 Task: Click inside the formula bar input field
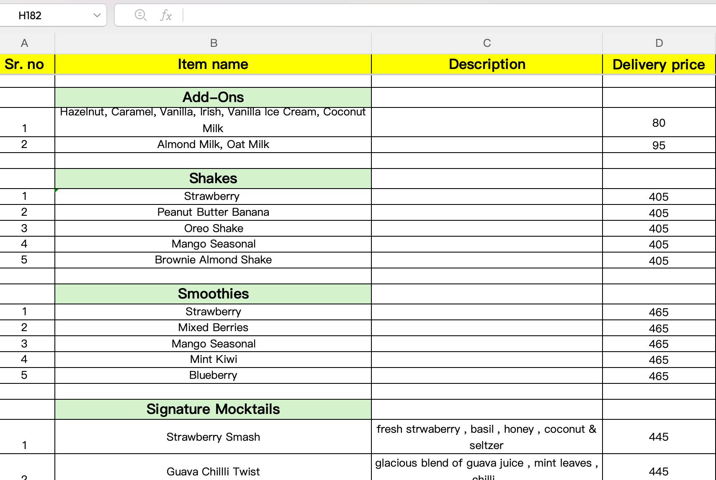click(x=419, y=15)
